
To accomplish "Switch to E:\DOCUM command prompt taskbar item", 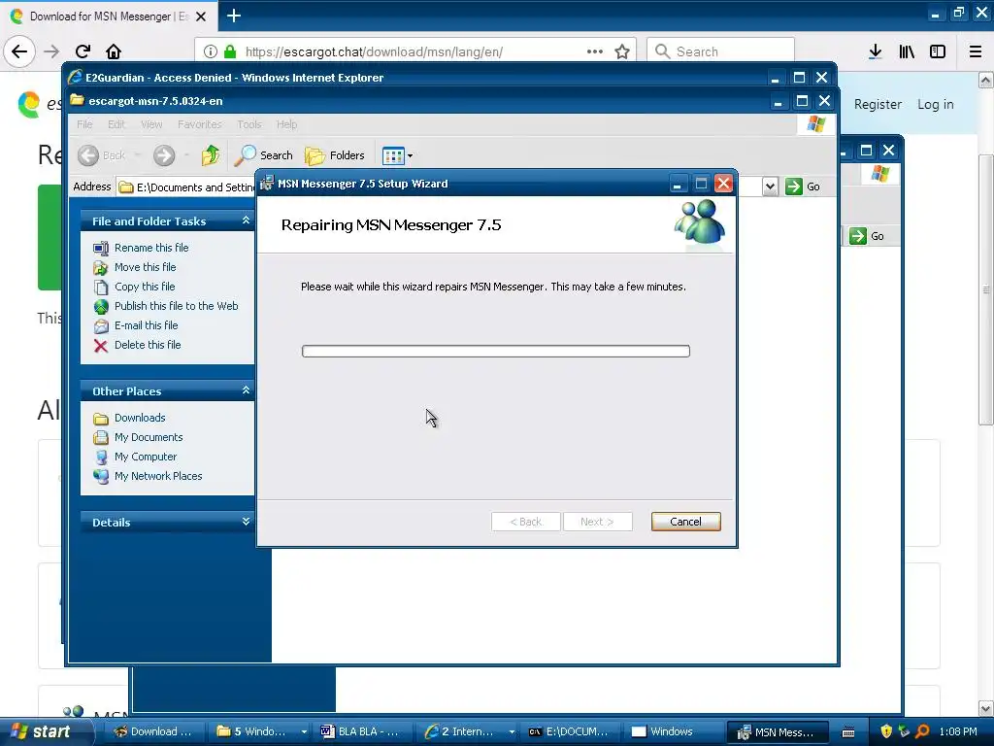I will 569,731.
